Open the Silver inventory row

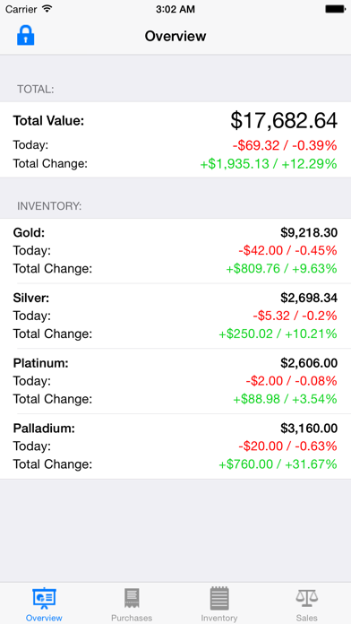point(175,316)
